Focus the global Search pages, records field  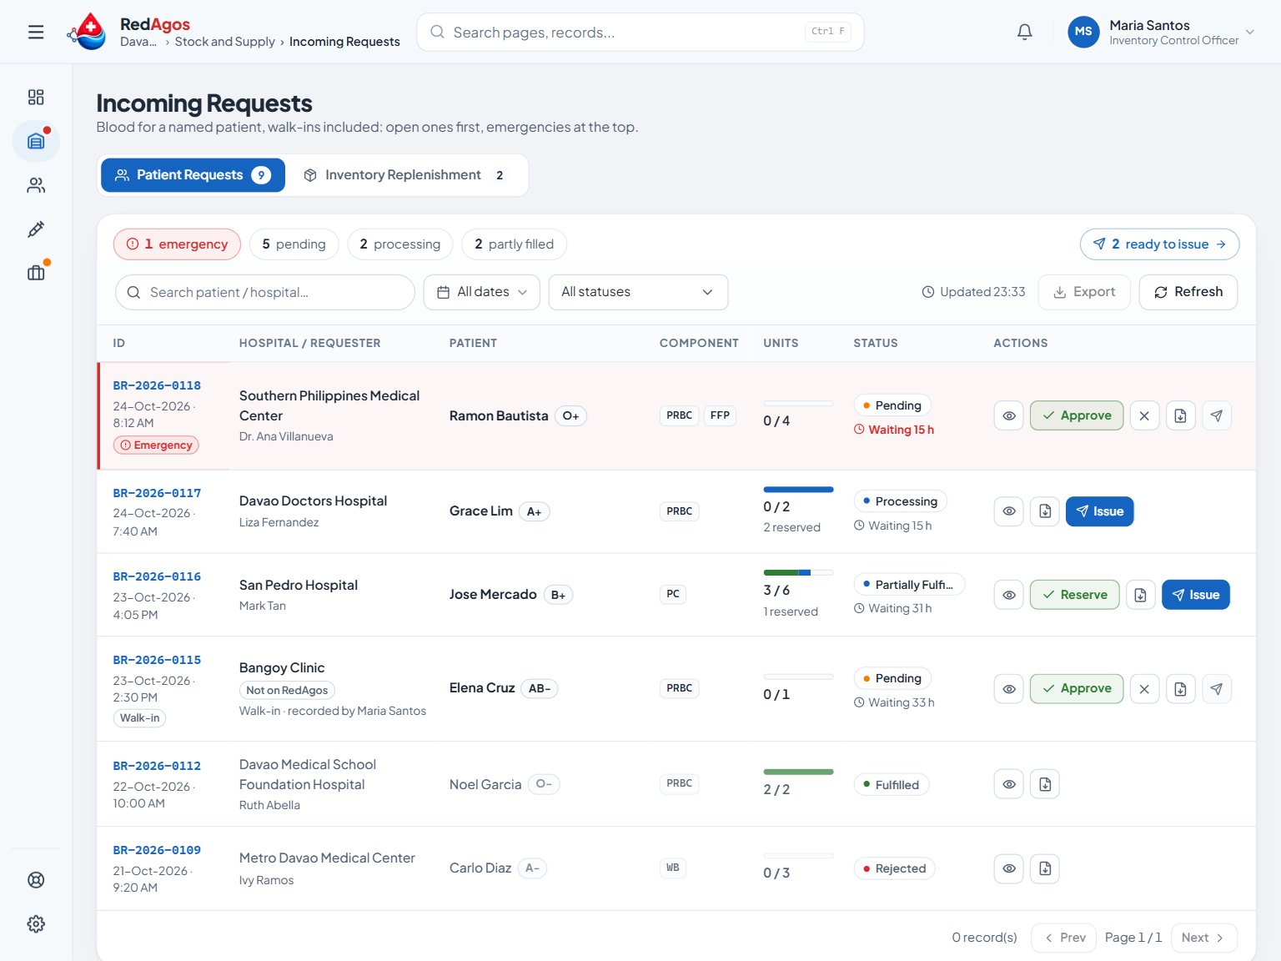coord(640,33)
